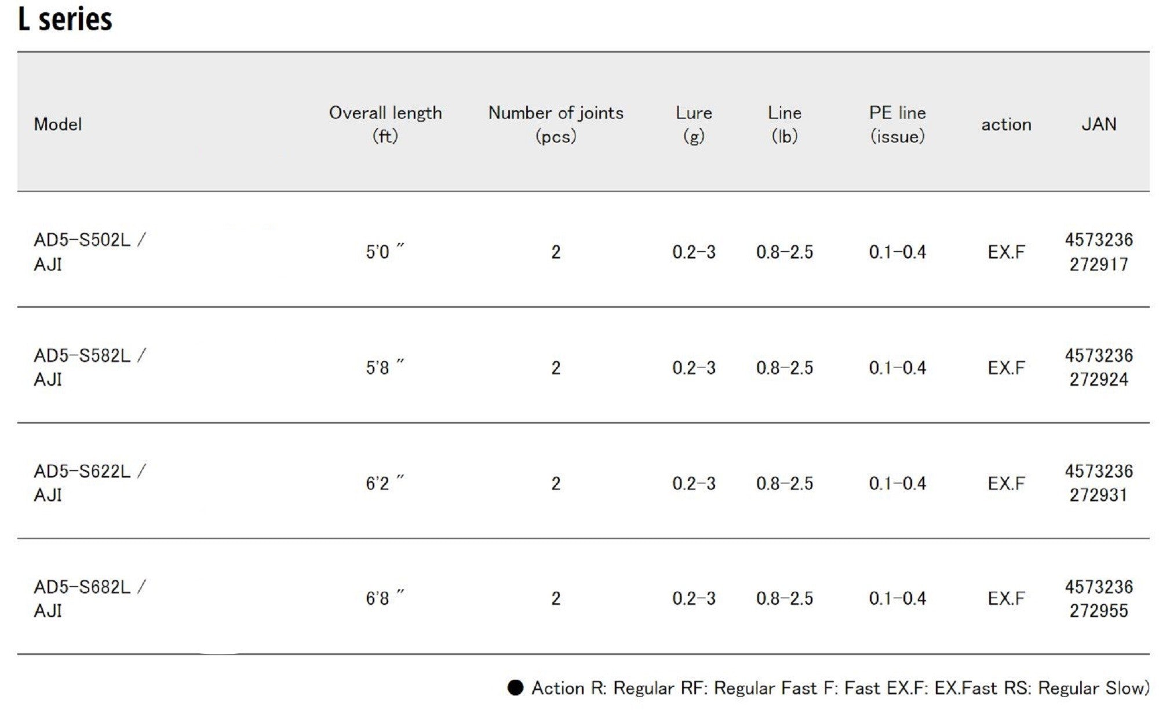Click the action column header
Viewport: 1159px width, 710px height.
coord(1006,125)
